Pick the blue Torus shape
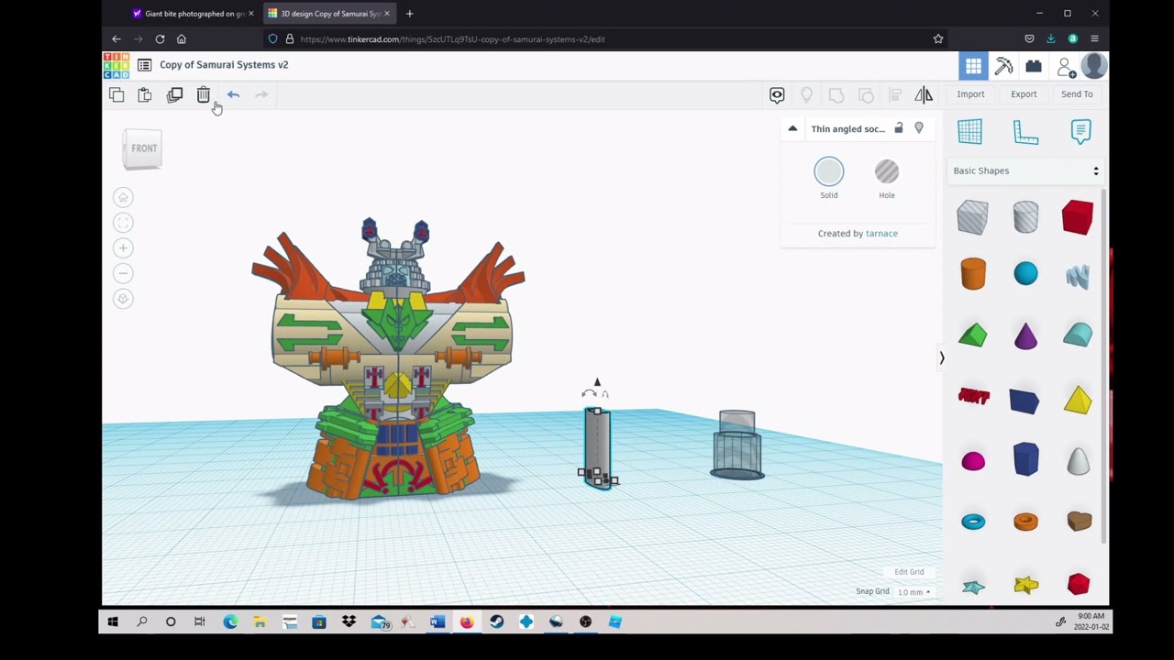 point(973,522)
